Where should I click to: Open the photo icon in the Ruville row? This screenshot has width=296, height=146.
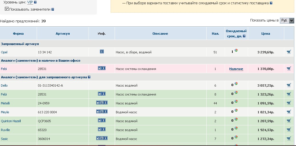[x=100, y=129]
